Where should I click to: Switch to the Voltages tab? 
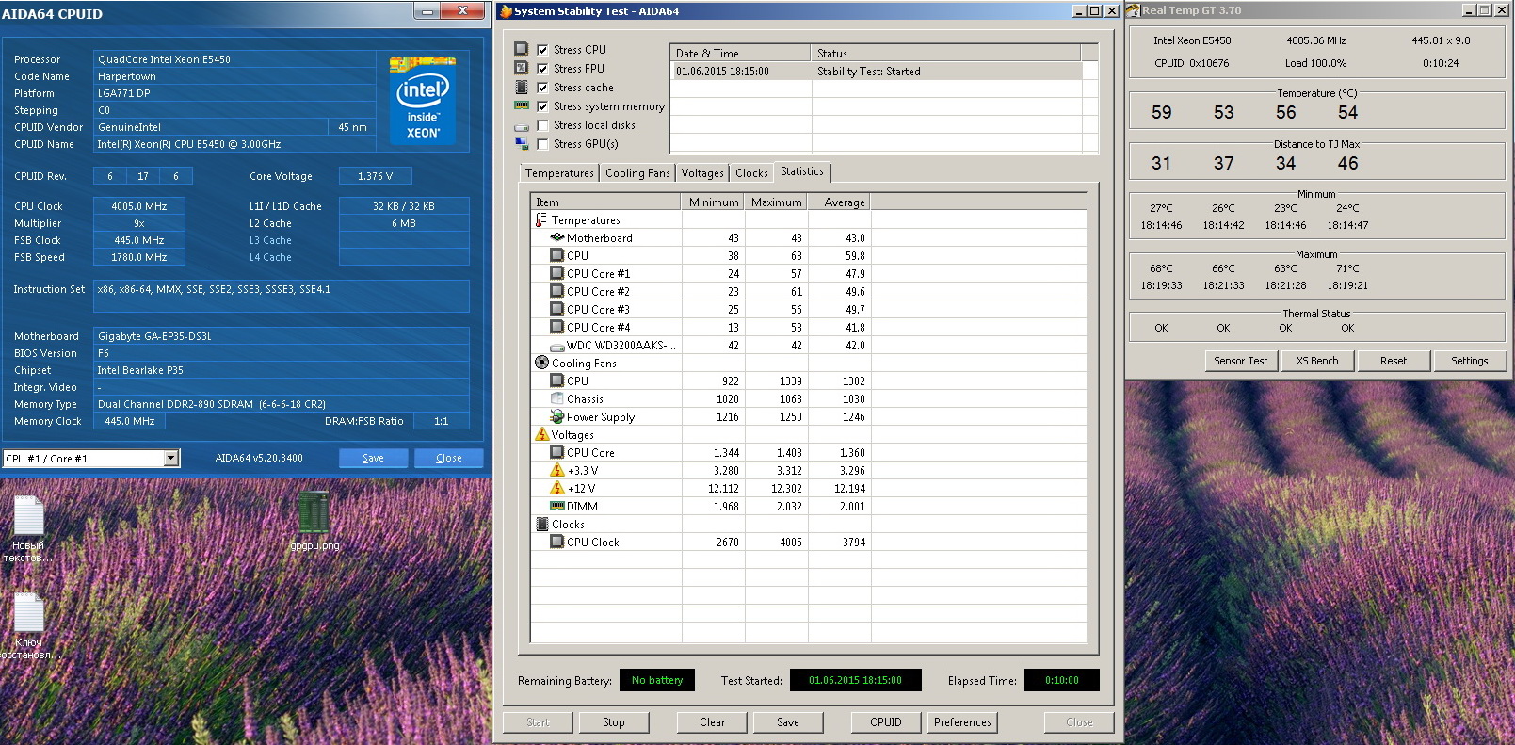(702, 173)
